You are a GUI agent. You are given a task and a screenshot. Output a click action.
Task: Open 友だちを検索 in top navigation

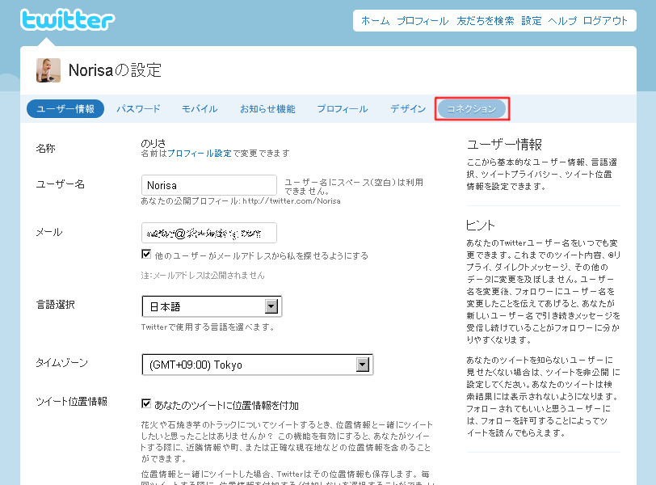click(486, 21)
